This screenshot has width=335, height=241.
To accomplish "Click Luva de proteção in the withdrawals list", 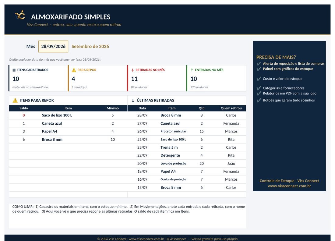I will point(173,163).
